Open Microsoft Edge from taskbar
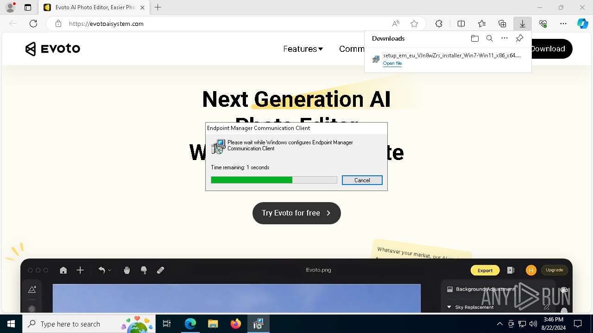593x333 pixels. tap(190, 324)
